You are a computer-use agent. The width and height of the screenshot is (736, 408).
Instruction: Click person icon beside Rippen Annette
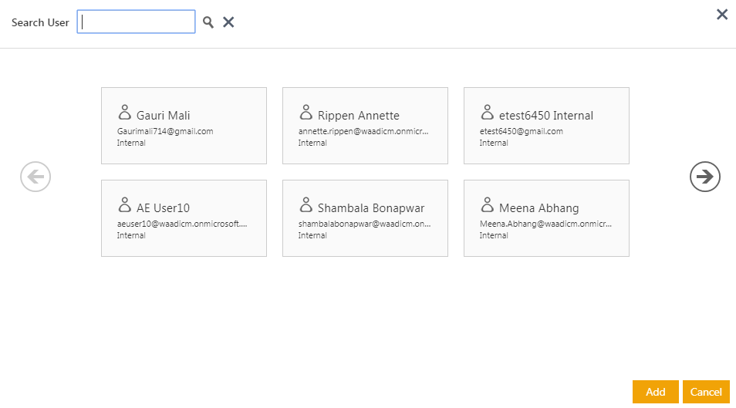point(306,113)
